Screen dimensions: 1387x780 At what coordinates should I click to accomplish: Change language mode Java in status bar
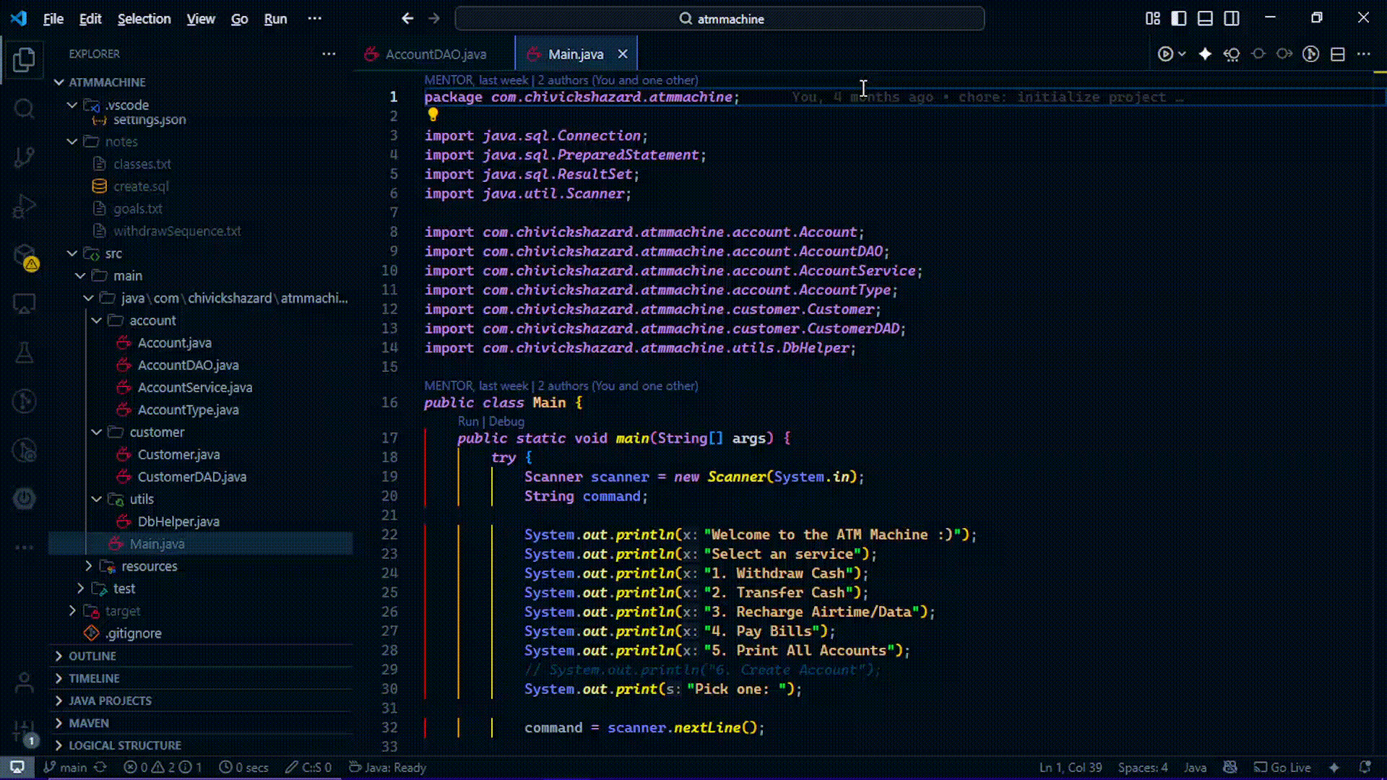click(1195, 768)
